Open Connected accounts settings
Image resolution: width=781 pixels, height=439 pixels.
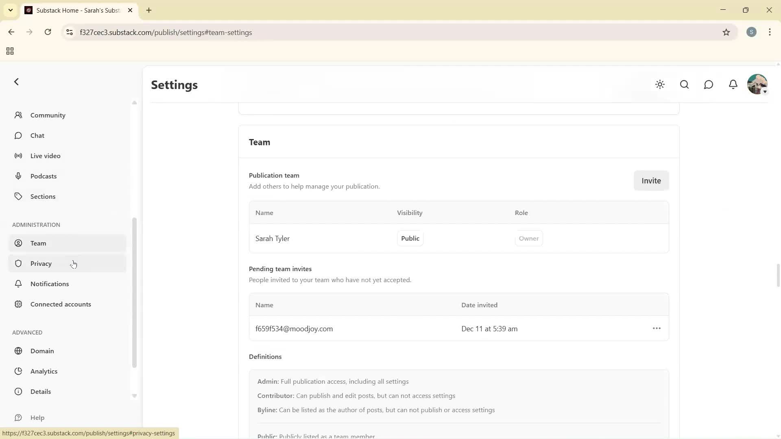[61, 304]
